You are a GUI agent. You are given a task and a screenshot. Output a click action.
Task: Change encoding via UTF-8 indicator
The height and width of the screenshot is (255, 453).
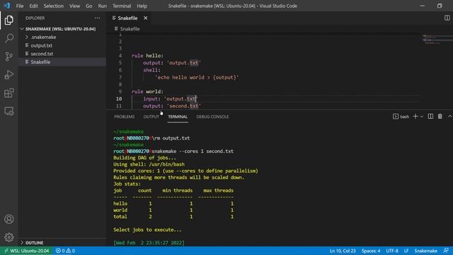[x=392, y=251]
